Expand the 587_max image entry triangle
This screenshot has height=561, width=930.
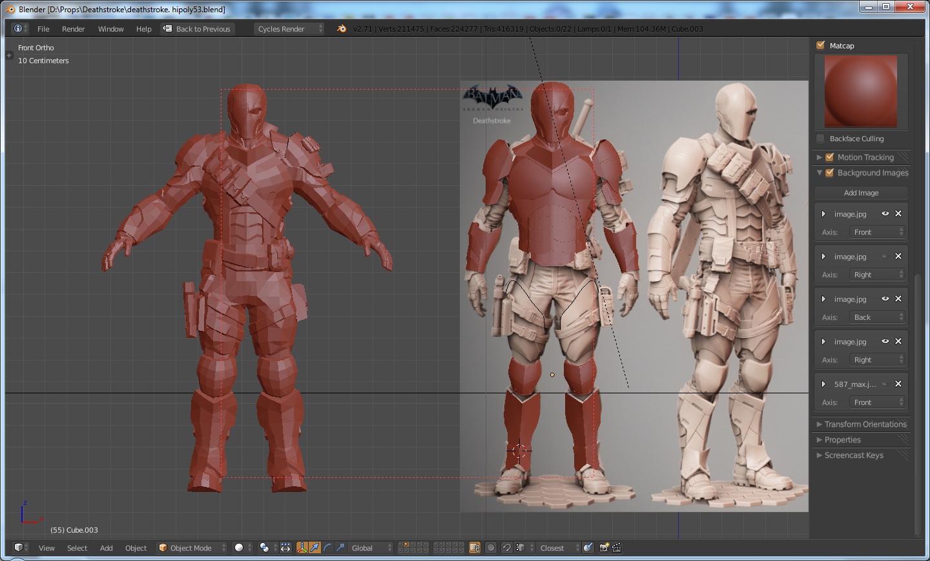(x=823, y=384)
